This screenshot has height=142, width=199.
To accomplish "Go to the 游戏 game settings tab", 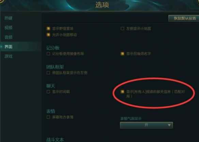I will pos(9,56).
